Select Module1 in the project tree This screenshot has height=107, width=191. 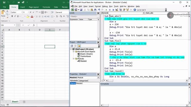[x=83, y=61]
